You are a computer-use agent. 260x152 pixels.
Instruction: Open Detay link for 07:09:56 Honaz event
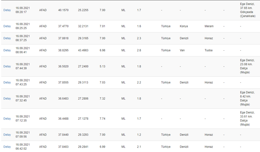[7, 135]
